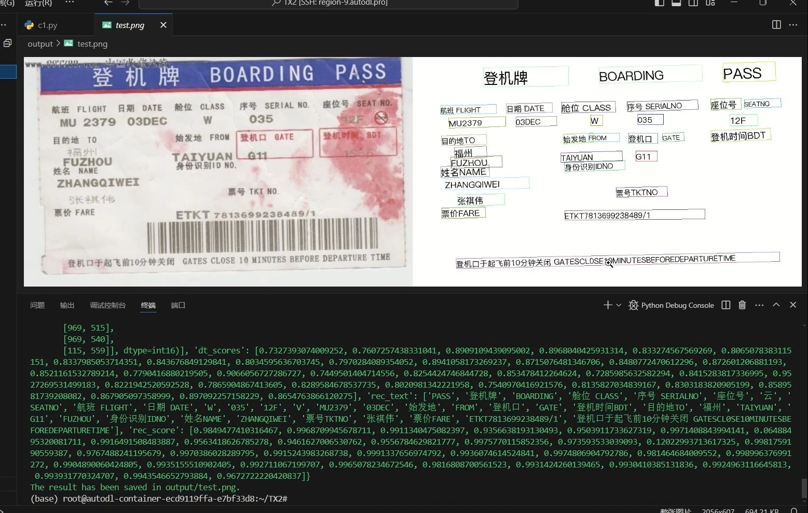Image resolution: width=808 pixels, height=513 pixels.
Task: Open editor more actions menu
Action: [793, 25]
